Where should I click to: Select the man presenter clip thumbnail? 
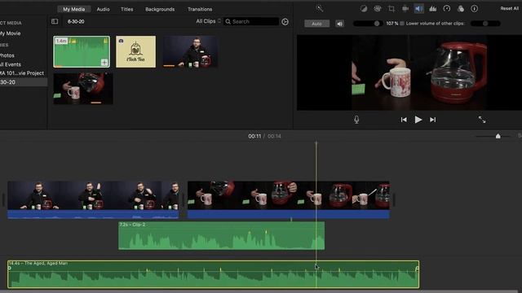click(x=190, y=52)
